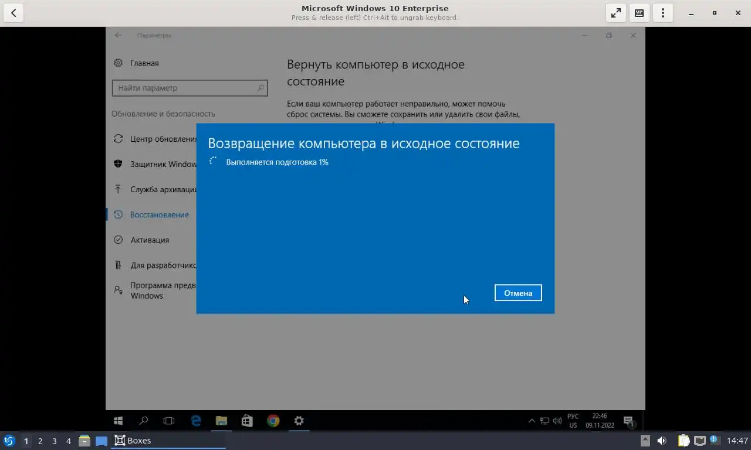
Task: Click the Windows volume tray icon
Action: pyautogui.click(x=557, y=421)
